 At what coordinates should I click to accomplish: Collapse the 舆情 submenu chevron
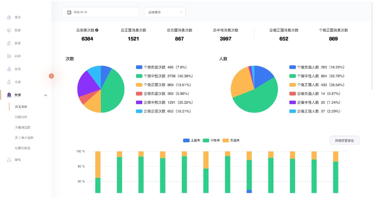45,95
